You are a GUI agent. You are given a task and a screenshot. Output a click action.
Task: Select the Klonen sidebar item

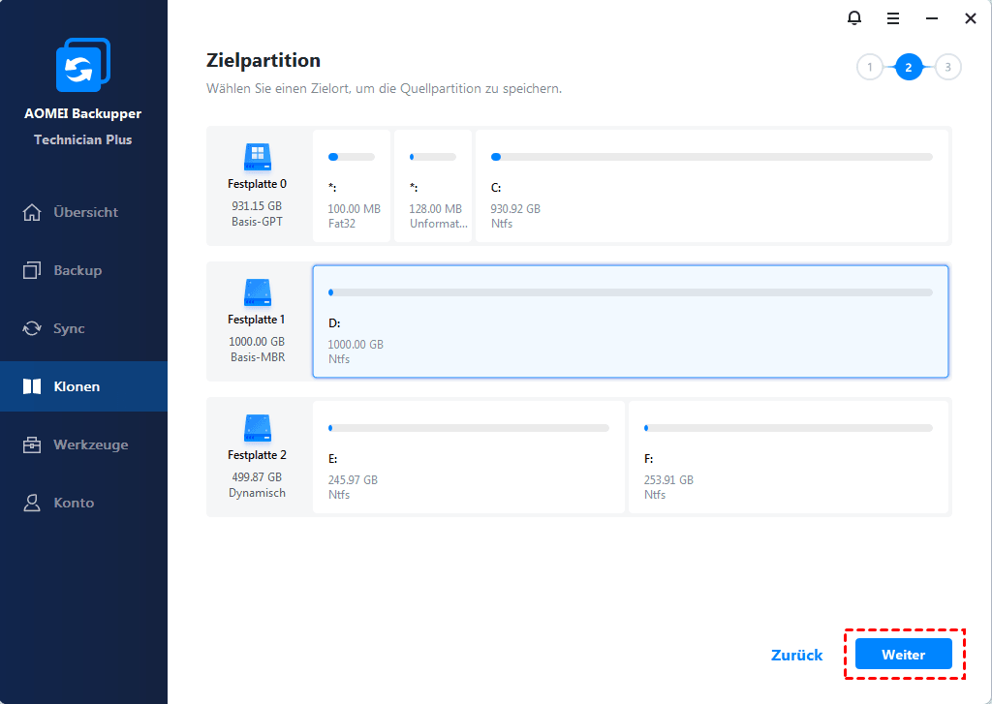pyautogui.click(x=77, y=386)
